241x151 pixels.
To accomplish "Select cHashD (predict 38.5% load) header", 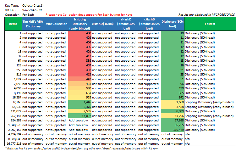I will tap(149, 24).
